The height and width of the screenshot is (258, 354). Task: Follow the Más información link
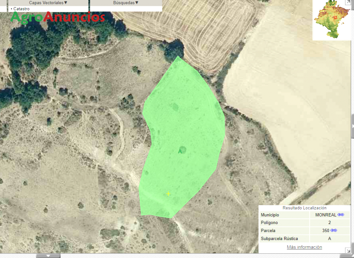click(304, 247)
